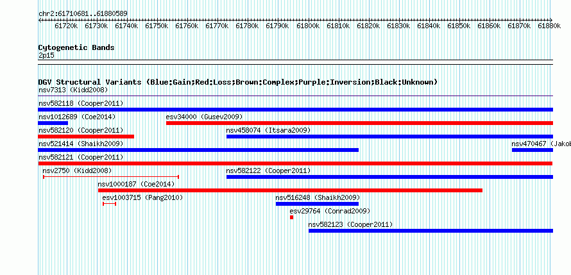Click the esv1003715 (Pang2010) label
This screenshot has width=571, height=275.
coord(142,197)
